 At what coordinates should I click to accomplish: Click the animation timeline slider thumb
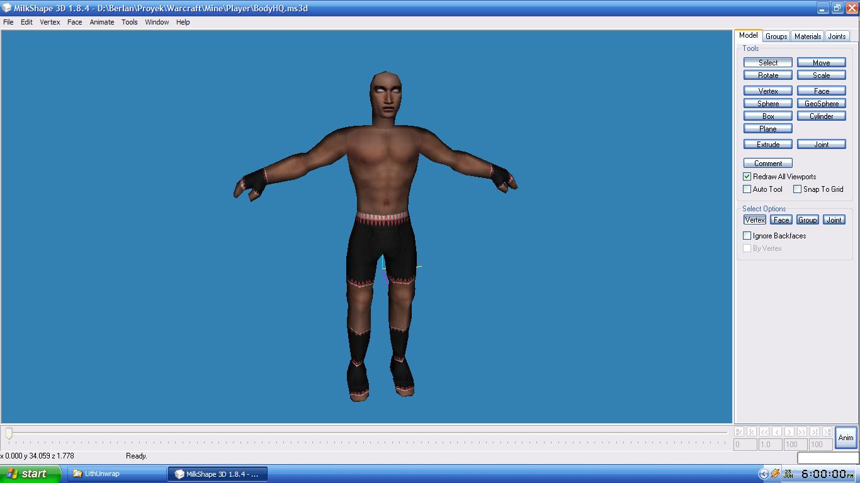9,433
